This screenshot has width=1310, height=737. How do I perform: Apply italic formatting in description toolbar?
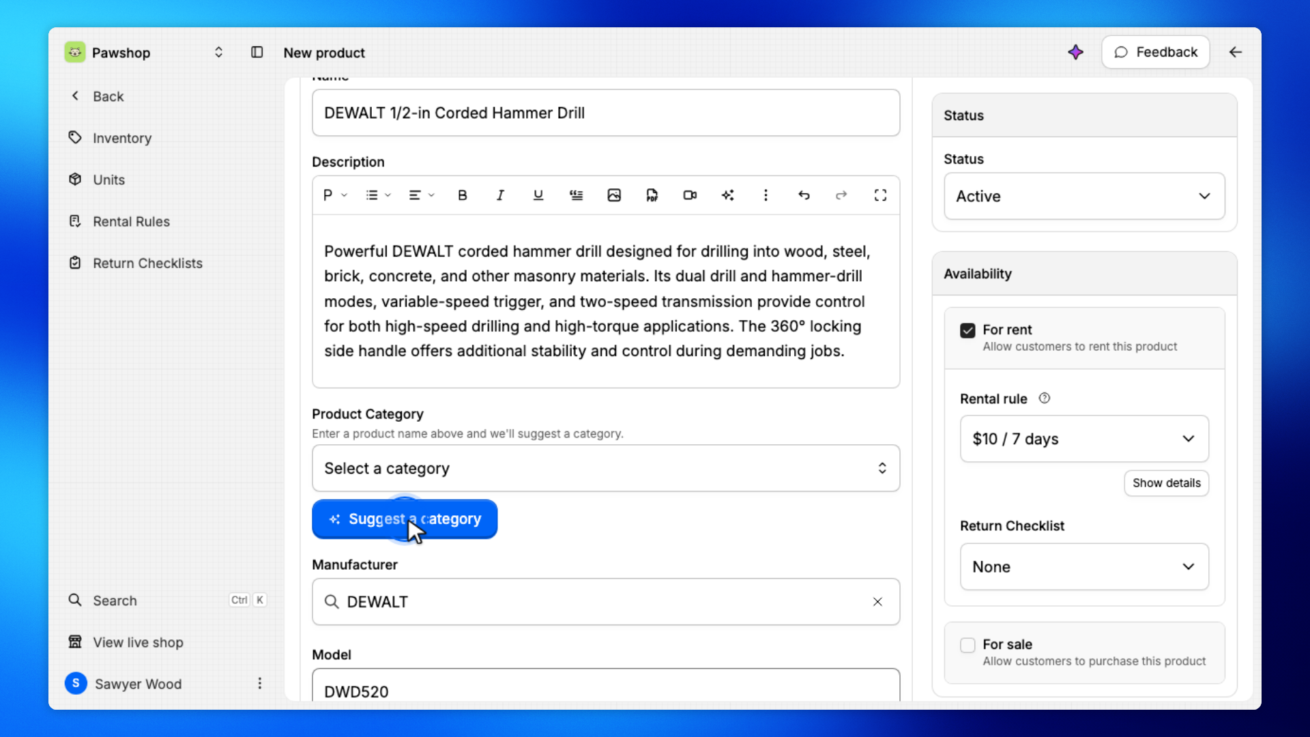tap(500, 195)
